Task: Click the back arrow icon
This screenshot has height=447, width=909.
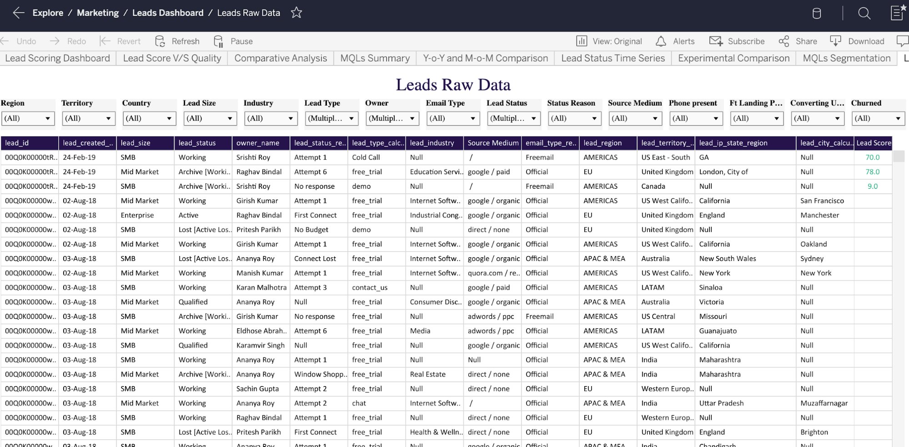Action: click(x=19, y=13)
